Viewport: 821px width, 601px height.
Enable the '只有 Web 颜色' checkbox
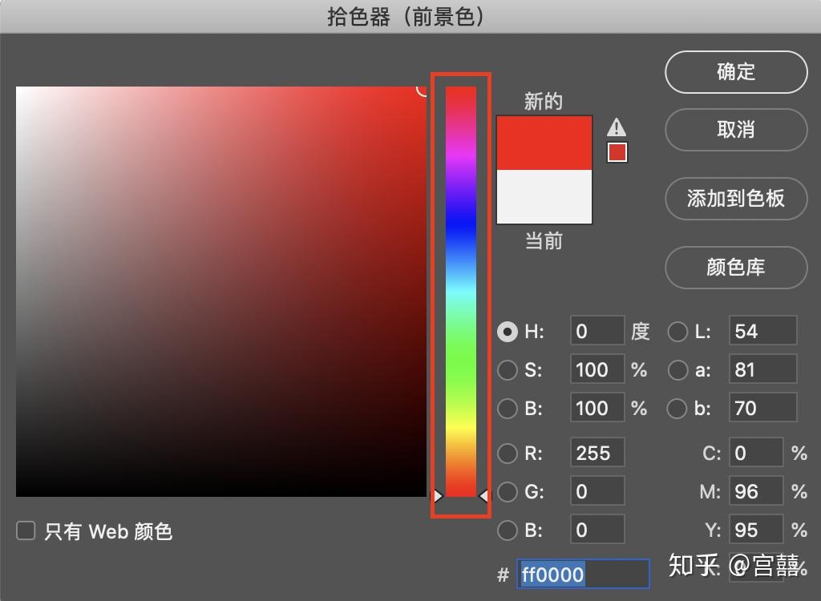tap(26, 530)
